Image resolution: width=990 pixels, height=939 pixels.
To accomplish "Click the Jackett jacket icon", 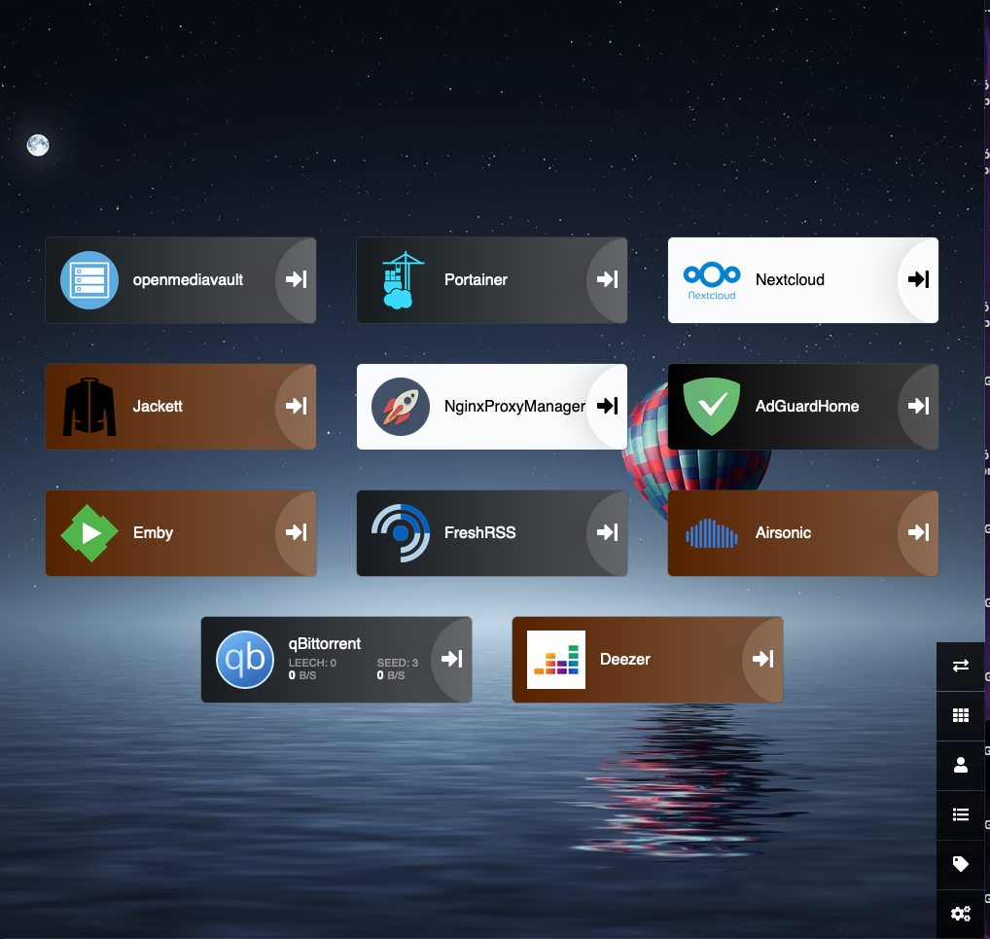I will pyautogui.click(x=89, y=407).
